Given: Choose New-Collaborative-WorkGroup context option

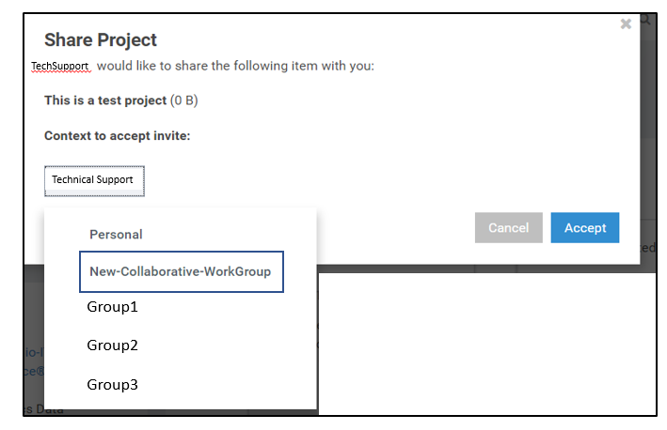Looking at the screenshot, I should pos(181,271).
